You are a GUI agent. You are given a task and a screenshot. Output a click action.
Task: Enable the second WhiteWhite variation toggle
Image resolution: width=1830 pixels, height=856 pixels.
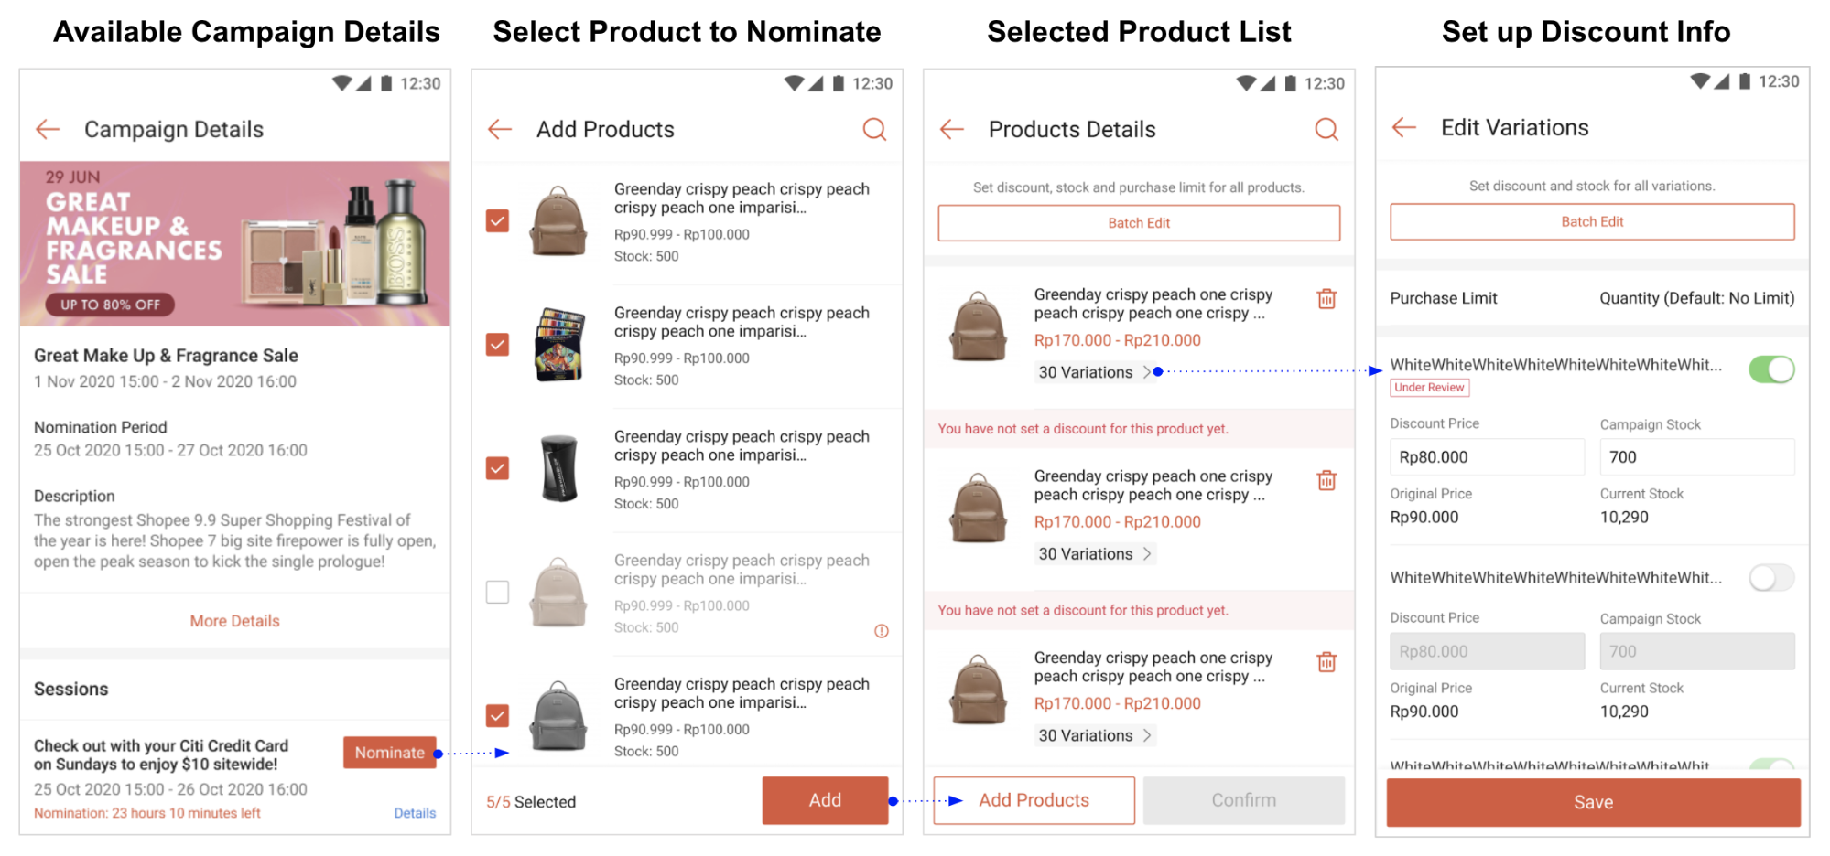(x=1770, y=577)
